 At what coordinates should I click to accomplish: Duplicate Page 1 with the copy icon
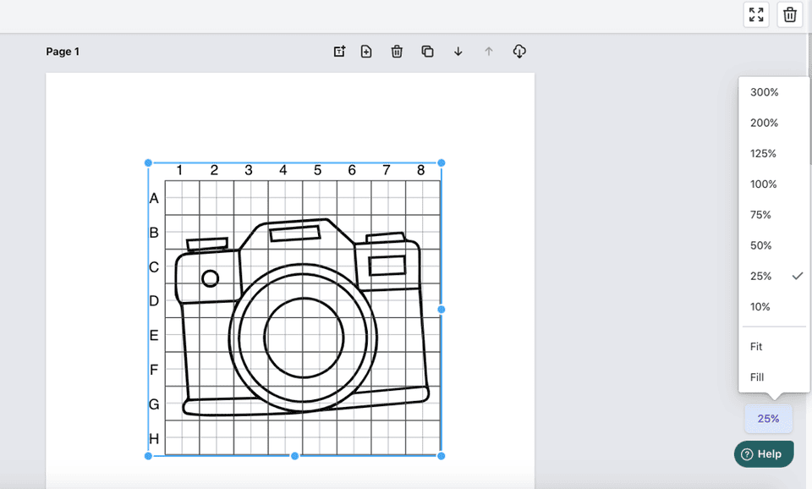(427, 52)
